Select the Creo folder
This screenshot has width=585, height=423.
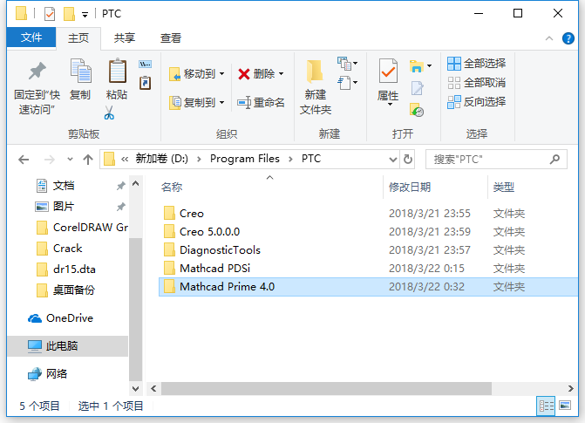point(368,214)
